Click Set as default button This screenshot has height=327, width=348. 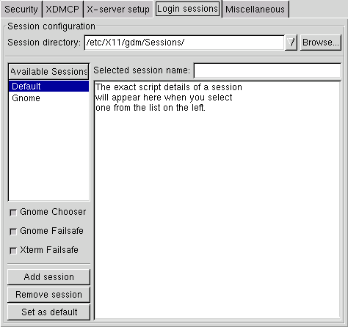pos(48,312)
